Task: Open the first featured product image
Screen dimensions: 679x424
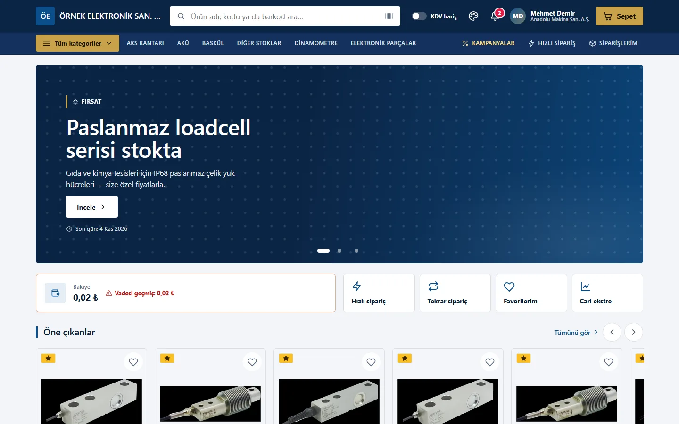Action: coord(91,401)
